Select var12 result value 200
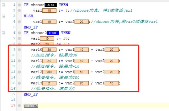Image resolution: width=169 pixels, height=111 pixels. coord(49,72)
